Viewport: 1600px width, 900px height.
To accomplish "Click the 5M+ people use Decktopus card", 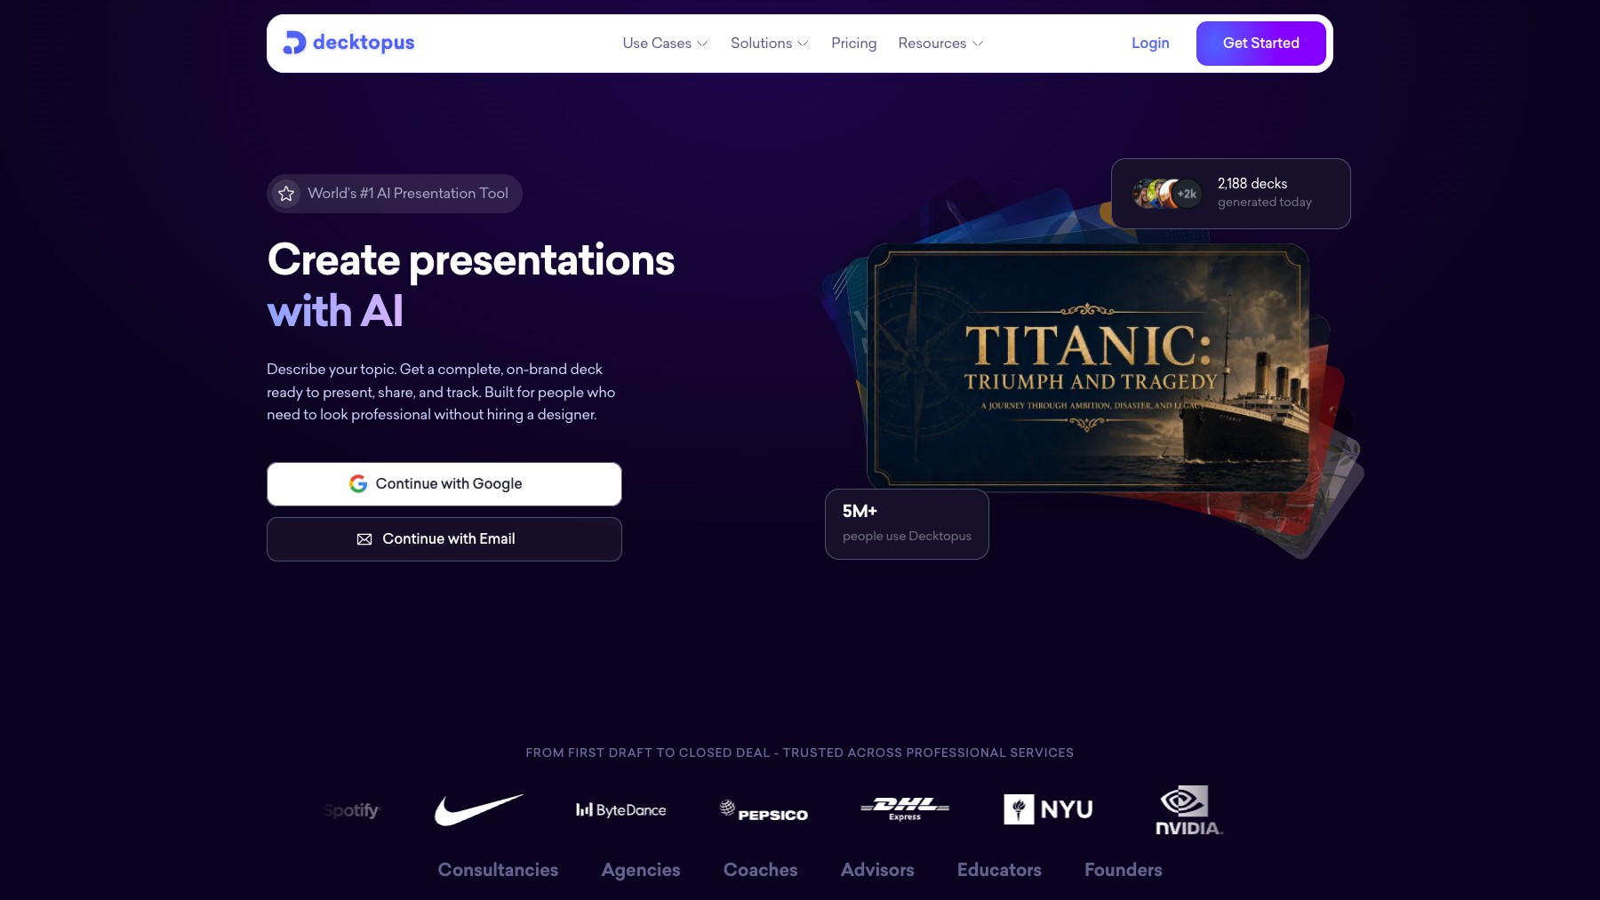I will (907, 524).
